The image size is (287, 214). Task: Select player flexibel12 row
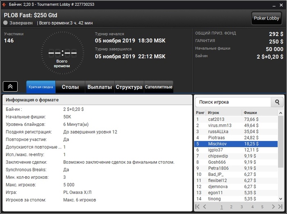point(236,180)
